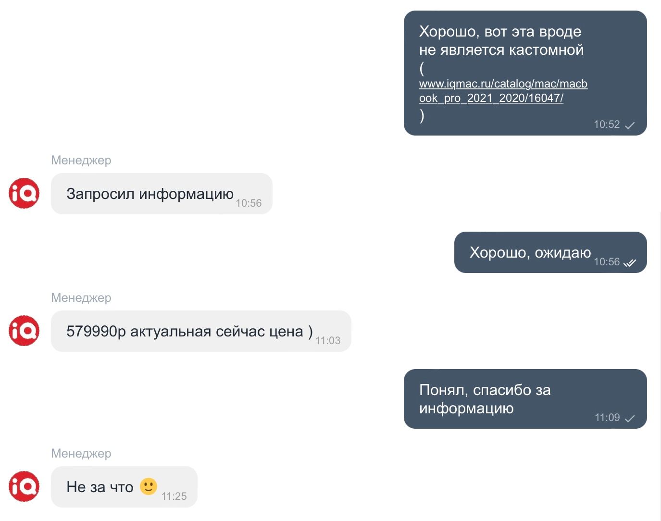Click the 'Менеджер' label above 'Не за что'
This screenshot has height=521, width=661.
[x=81, y=453]
